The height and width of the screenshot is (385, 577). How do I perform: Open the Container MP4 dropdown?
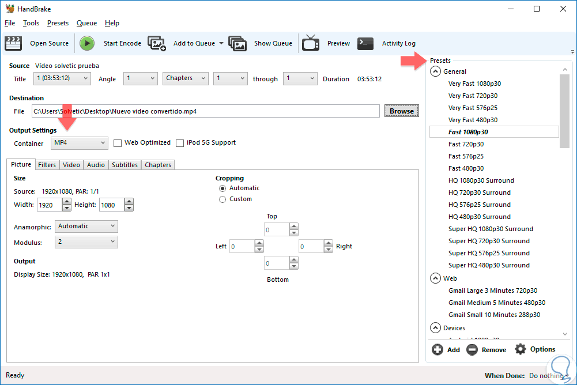(80, 143)
